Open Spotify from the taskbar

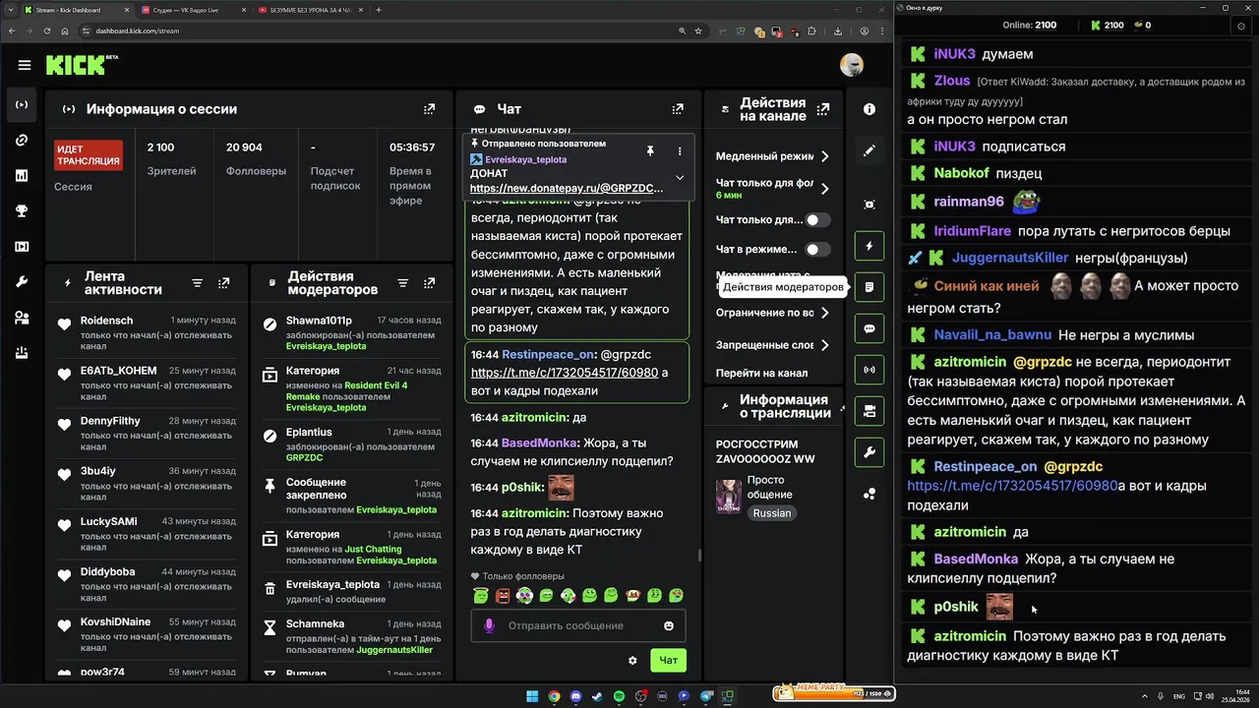(619, 696)
